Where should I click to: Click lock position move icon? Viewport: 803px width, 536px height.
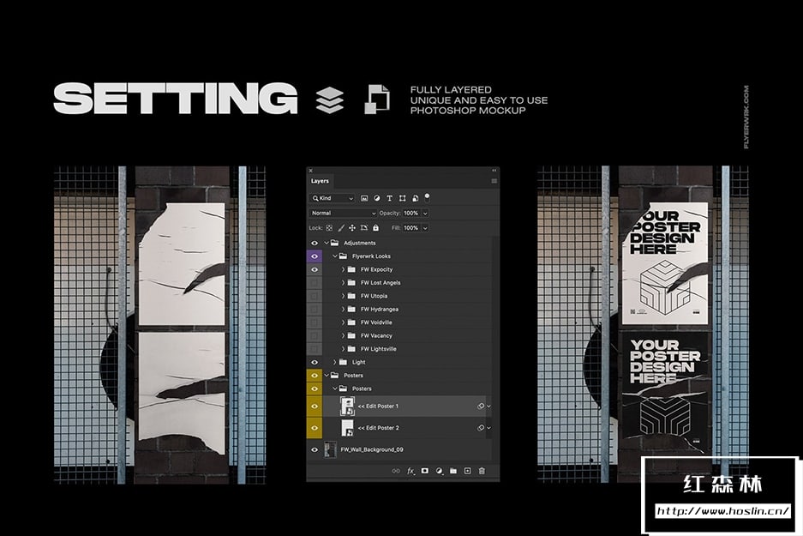pyautogui.click(x=352, y=228)
